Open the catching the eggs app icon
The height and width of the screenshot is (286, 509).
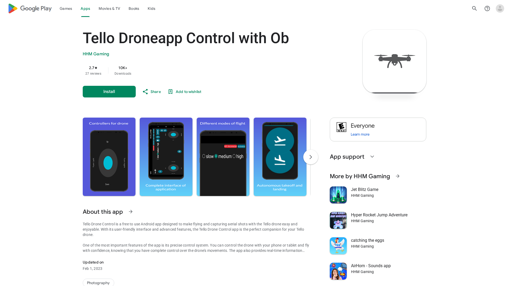338,246
